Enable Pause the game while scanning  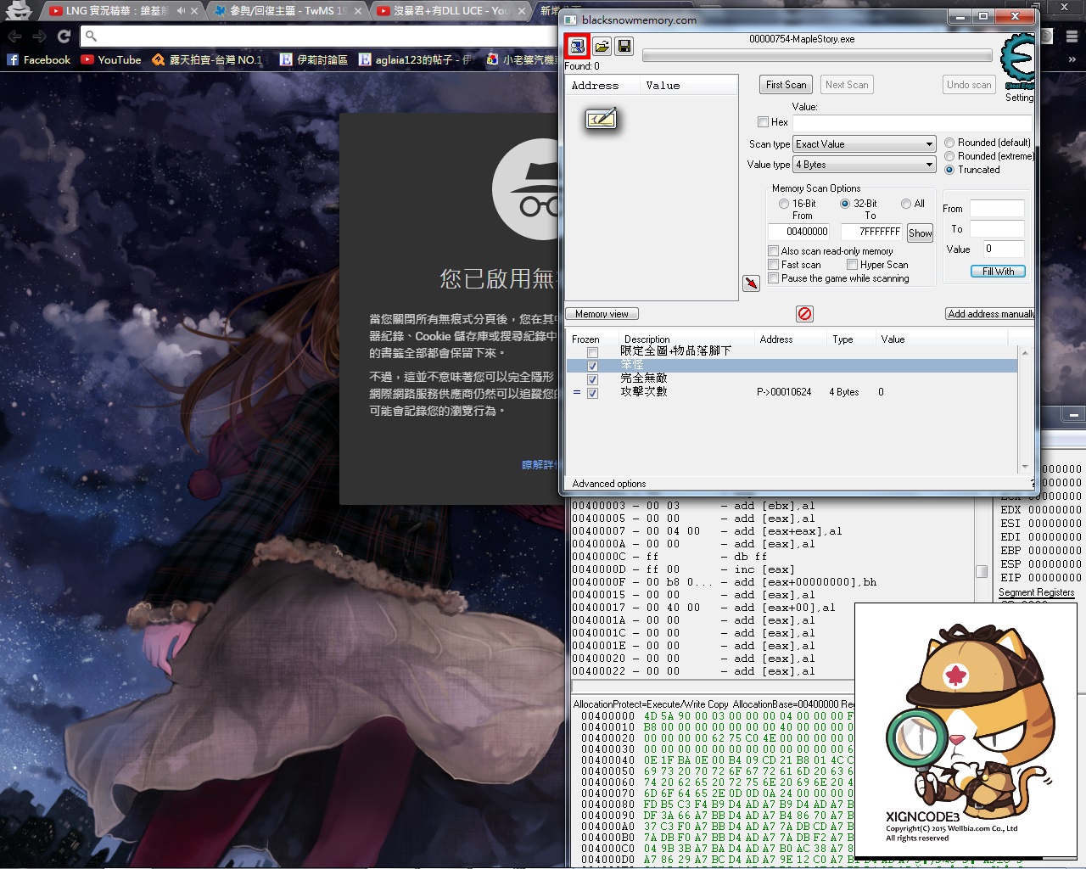point(773,278)
